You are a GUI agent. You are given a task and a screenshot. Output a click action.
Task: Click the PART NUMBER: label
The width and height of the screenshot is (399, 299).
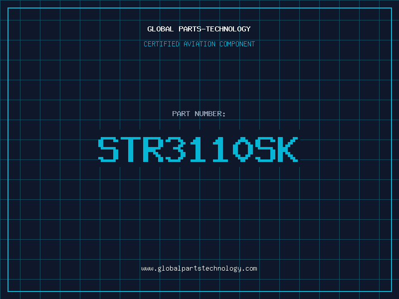[x=199, y=114]
